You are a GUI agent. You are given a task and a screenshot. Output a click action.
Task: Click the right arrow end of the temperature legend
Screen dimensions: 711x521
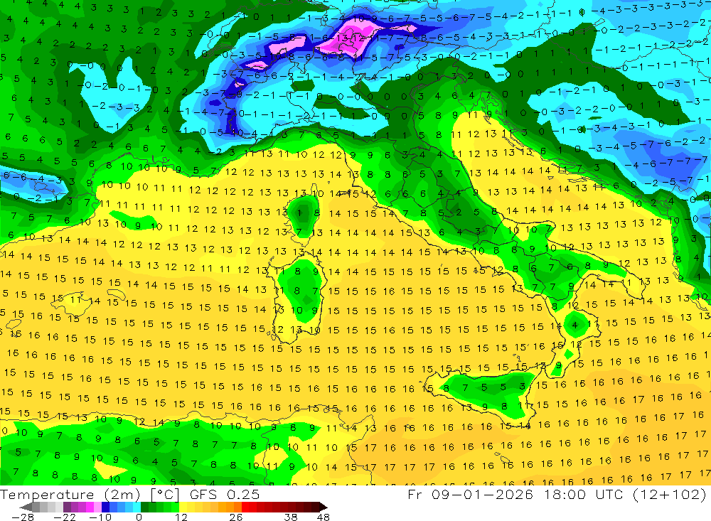tap(324, 507)
